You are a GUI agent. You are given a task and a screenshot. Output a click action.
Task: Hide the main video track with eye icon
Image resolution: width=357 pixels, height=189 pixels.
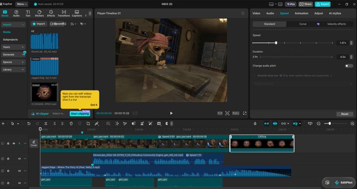pyautogui.click(x=14, y=143)
